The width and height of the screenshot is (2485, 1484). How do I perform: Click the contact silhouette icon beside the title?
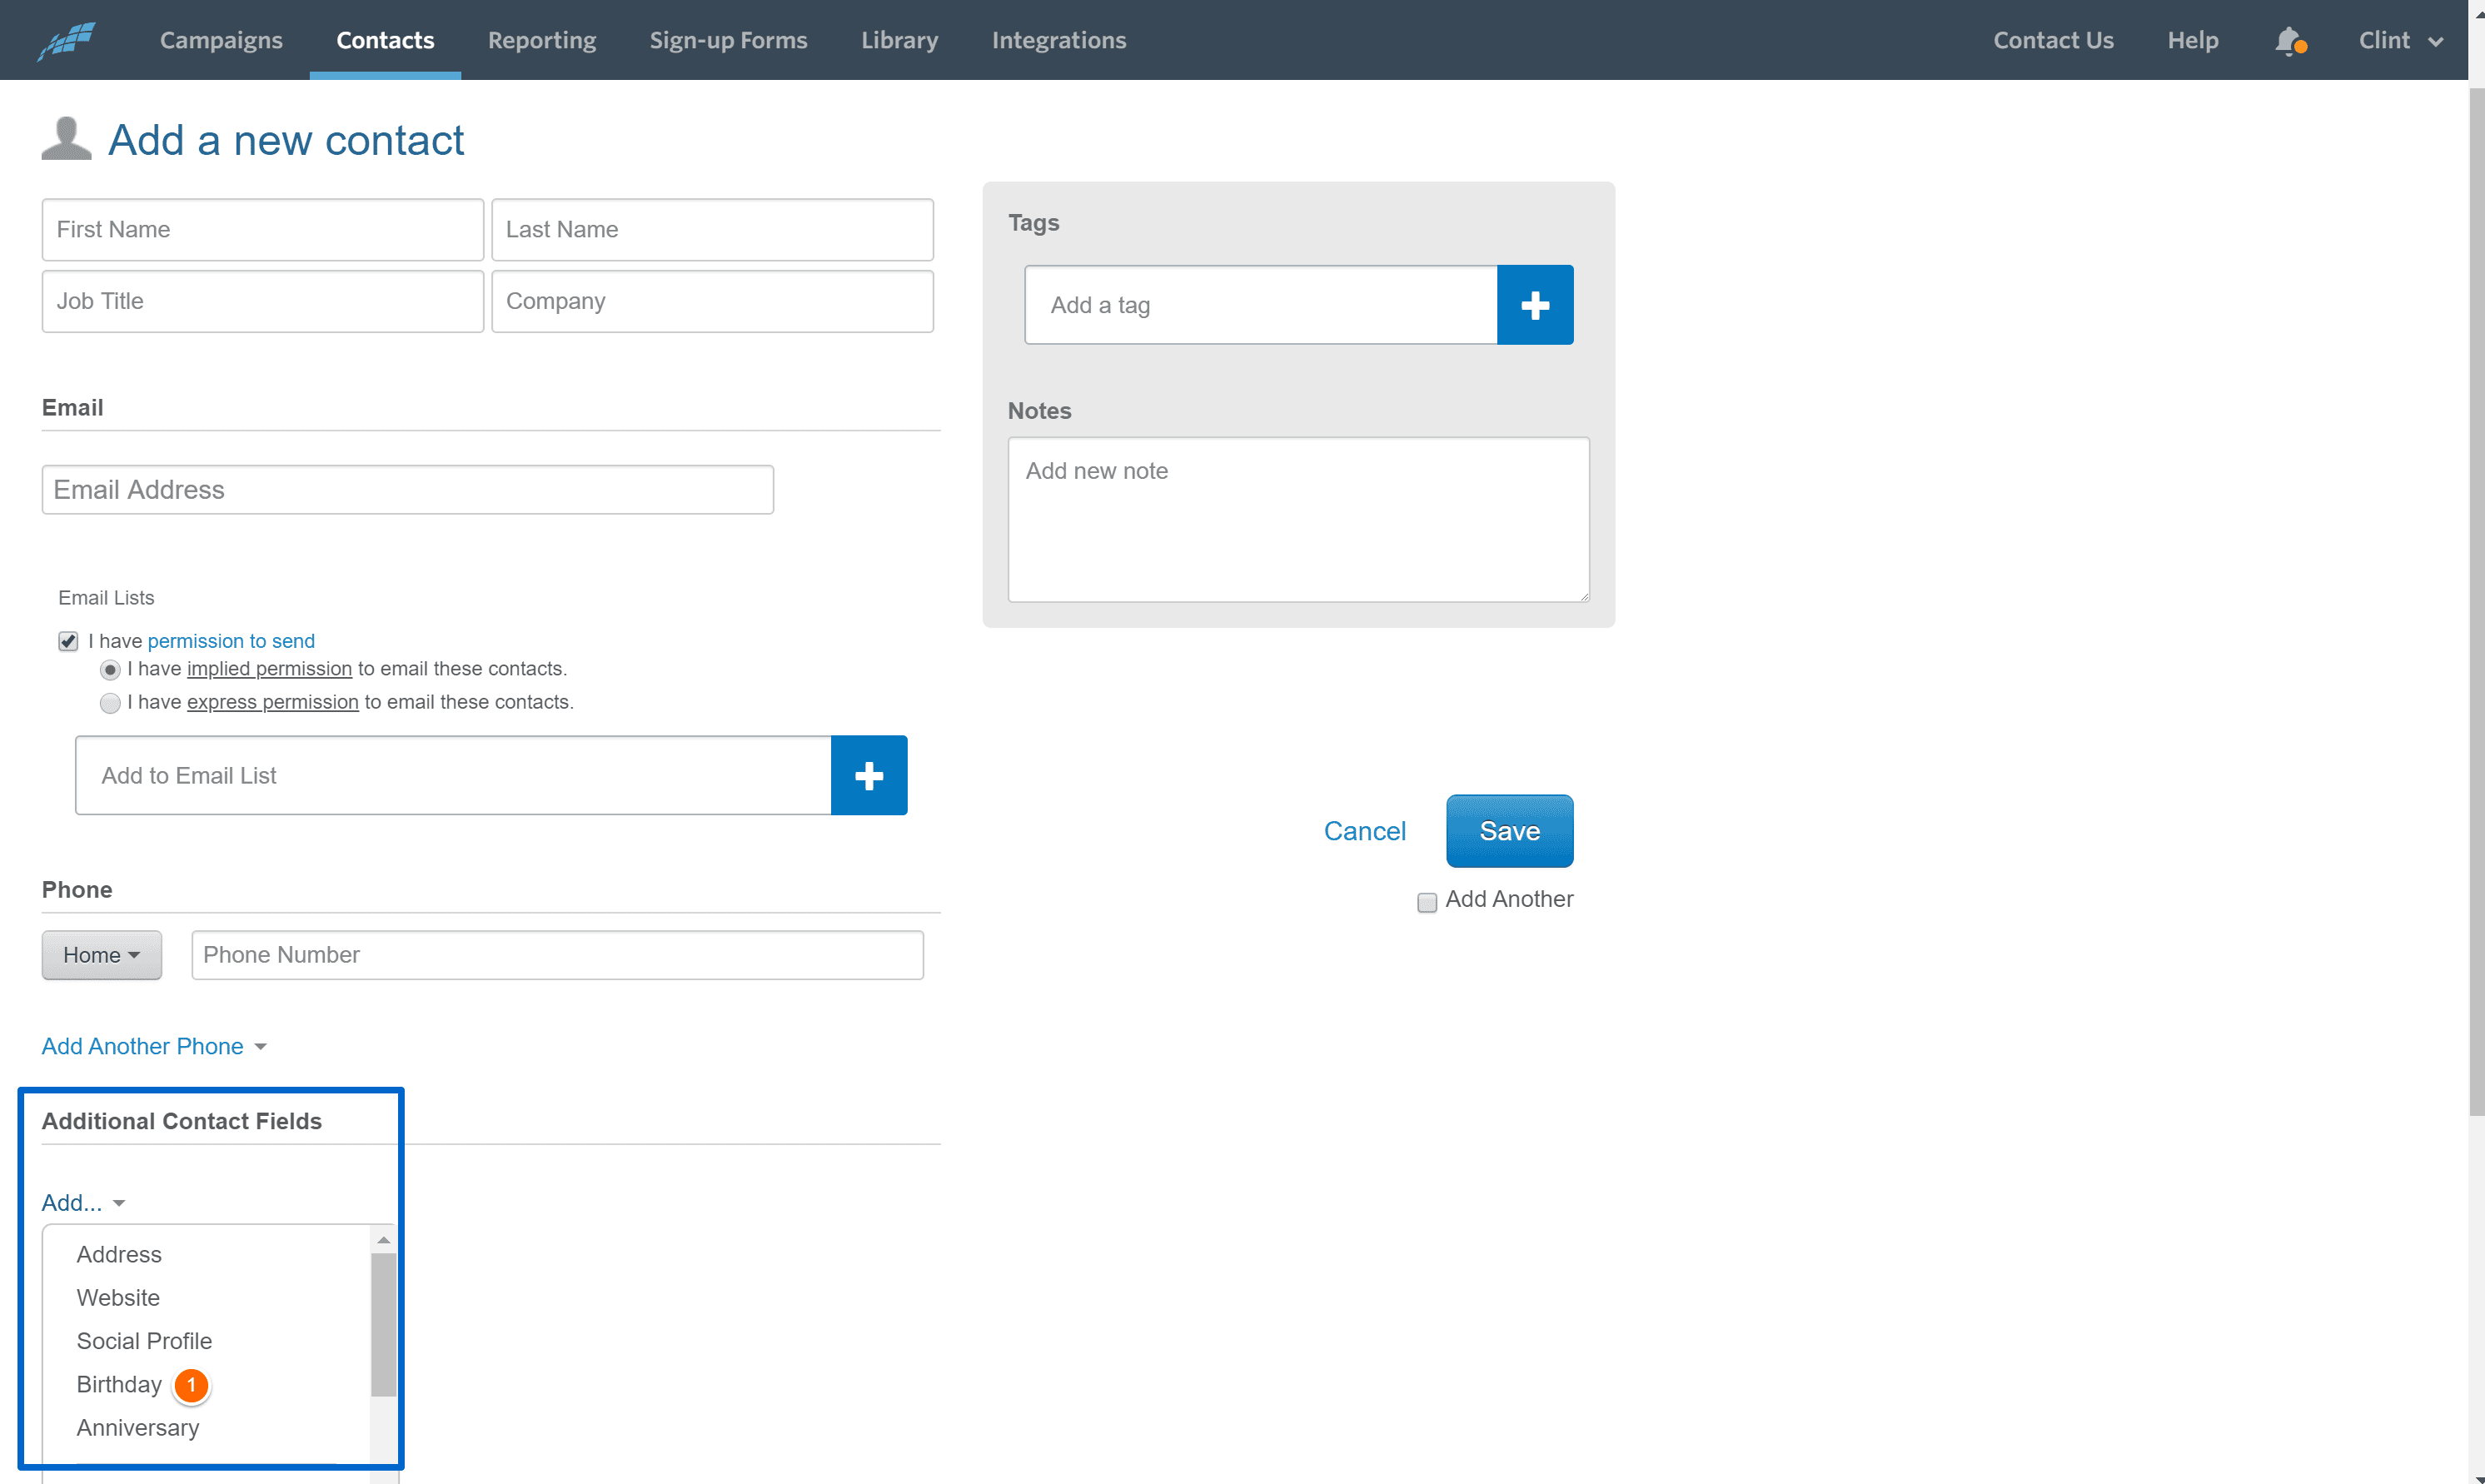[x=66, y=139]
